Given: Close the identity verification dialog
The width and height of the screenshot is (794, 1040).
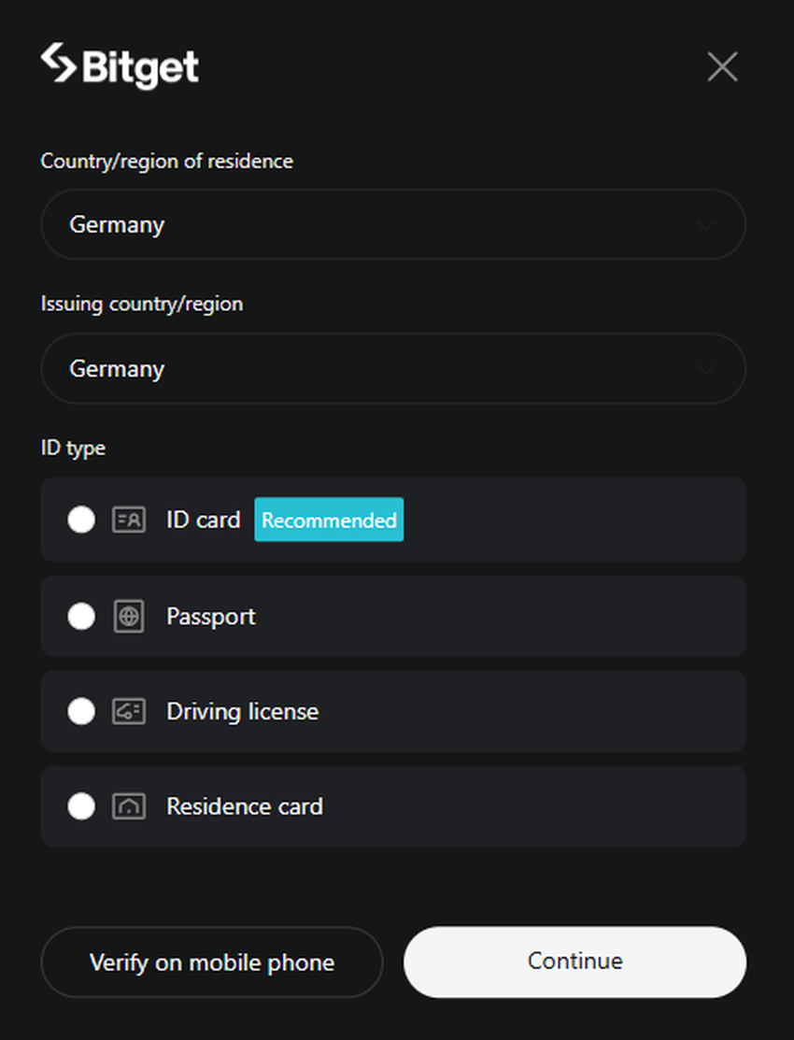Looking at the screenshot, I should click(x=722, y=66).
